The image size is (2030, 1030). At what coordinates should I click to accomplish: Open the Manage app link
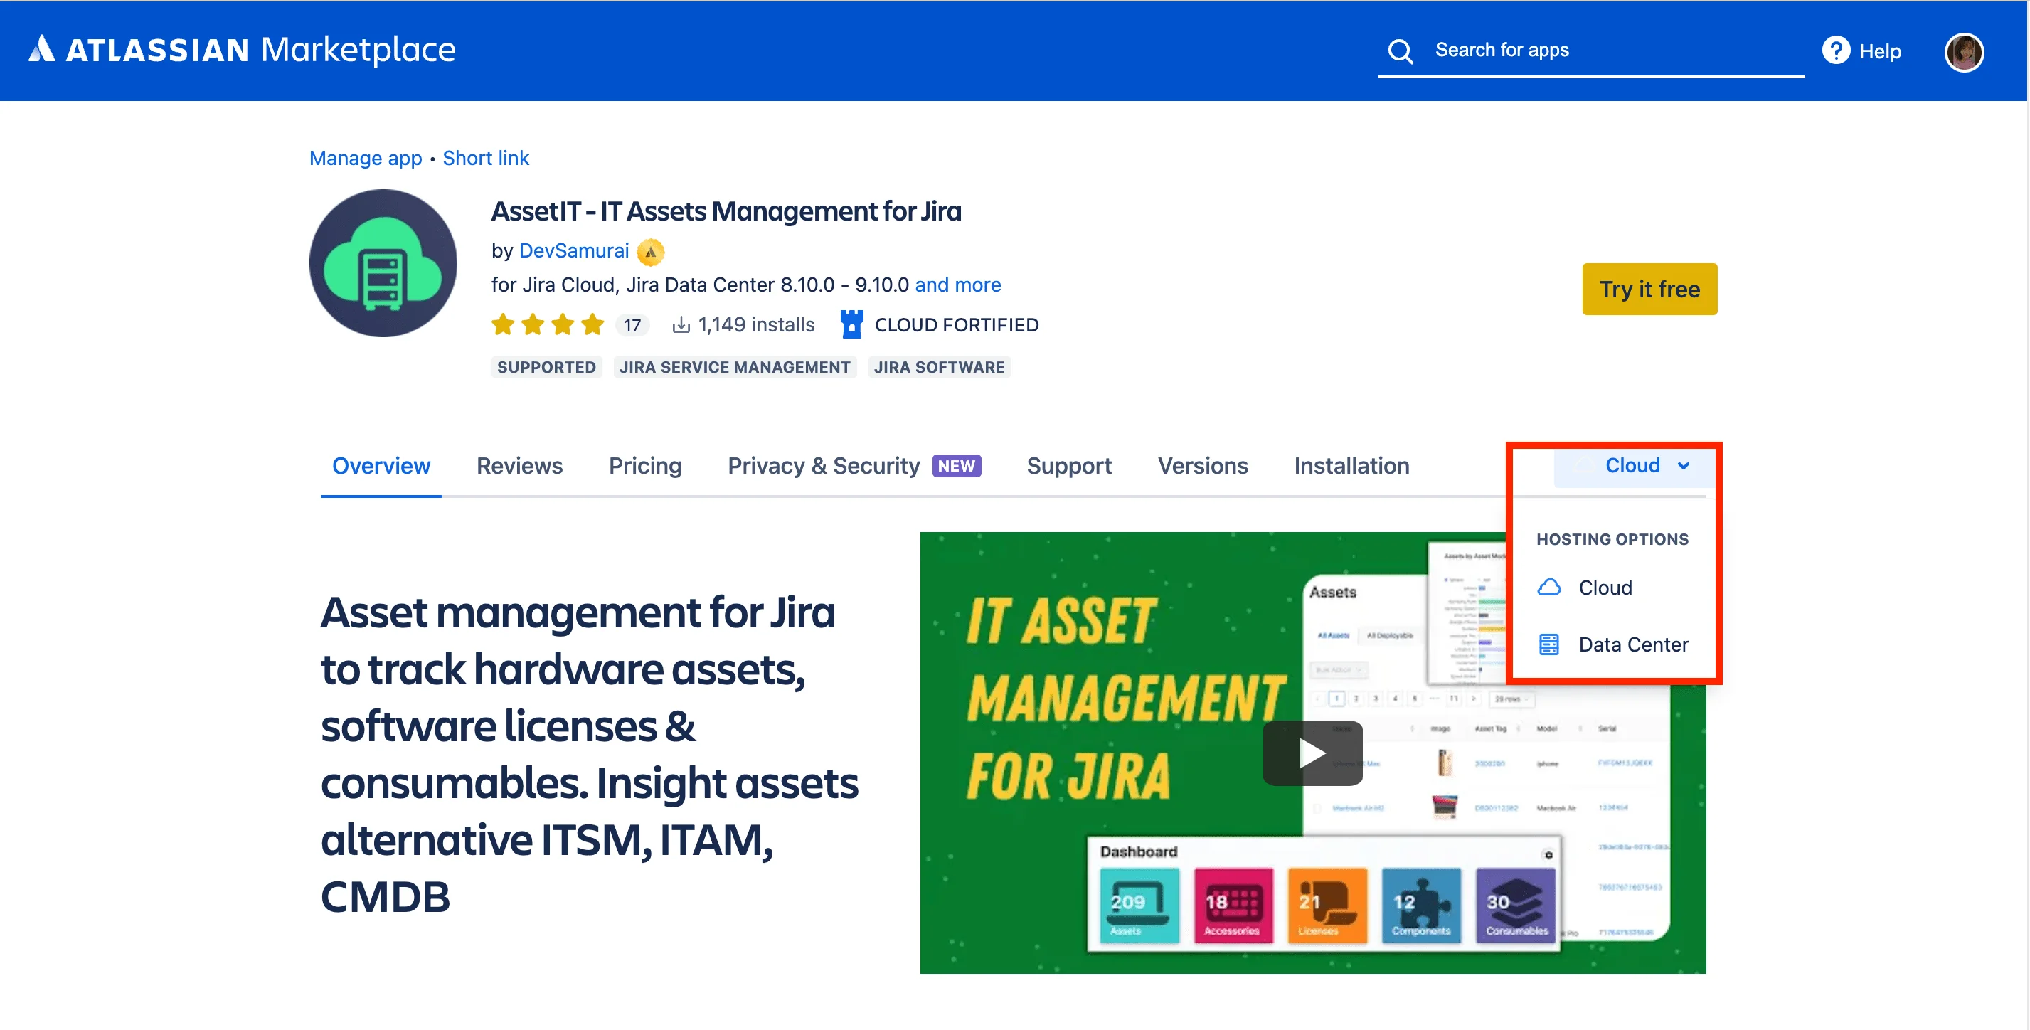[366, 158]
